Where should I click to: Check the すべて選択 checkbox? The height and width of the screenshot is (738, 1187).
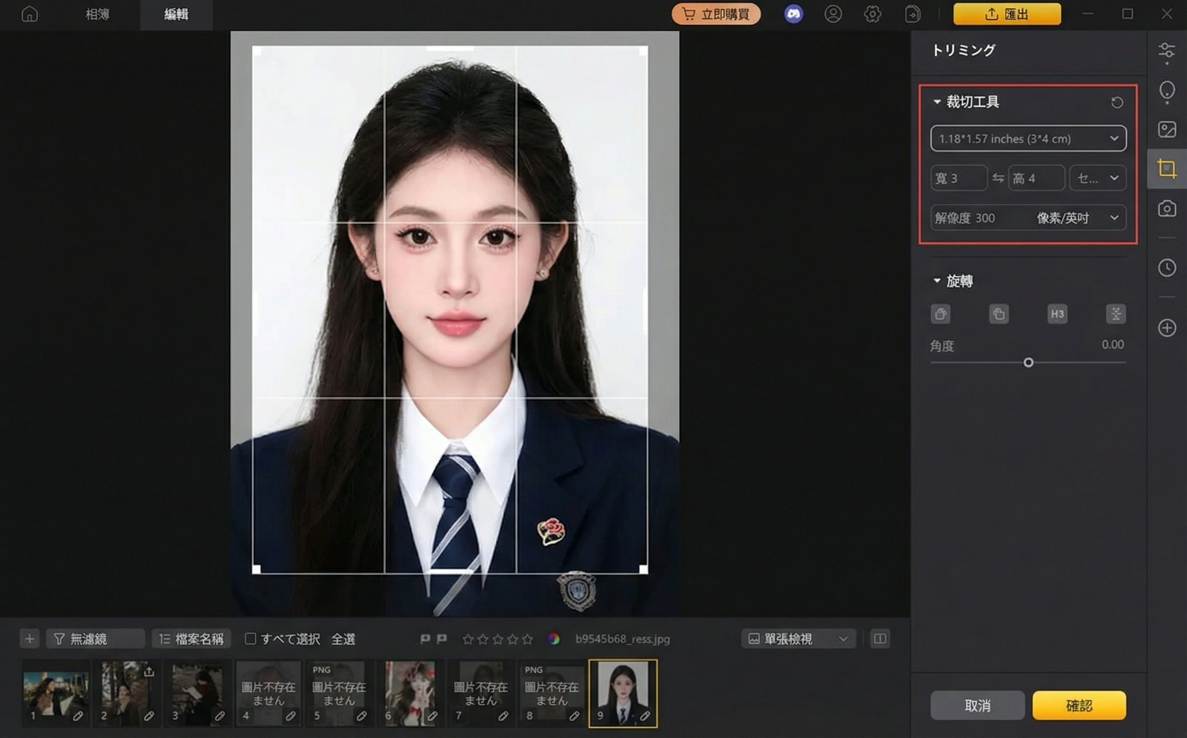(251, 639)
